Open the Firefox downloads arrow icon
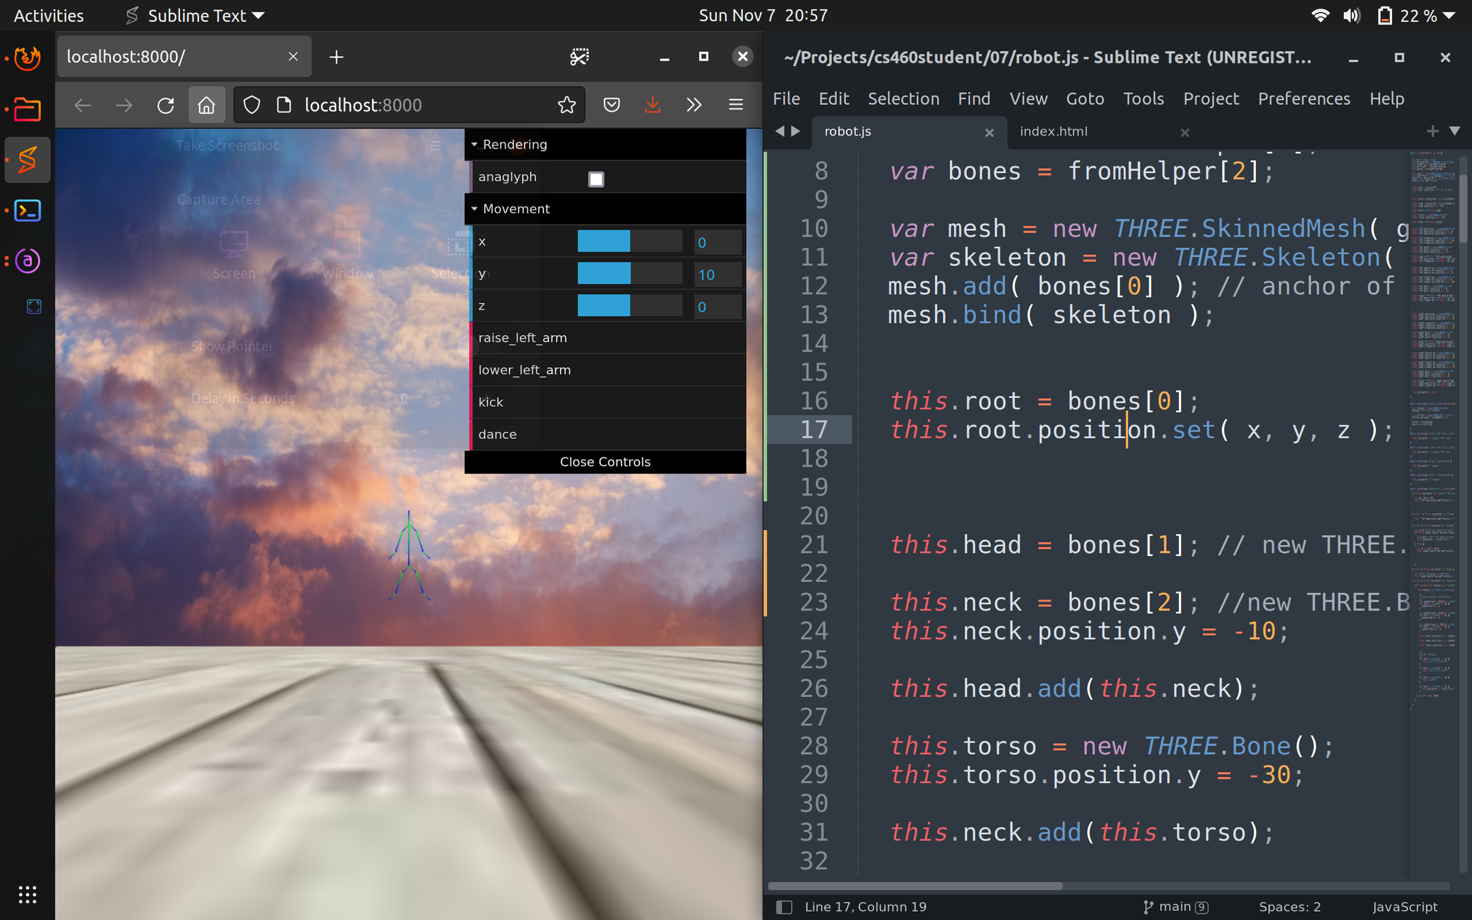Viewport: 1472px width, 920px height. (x=652, y=105)
